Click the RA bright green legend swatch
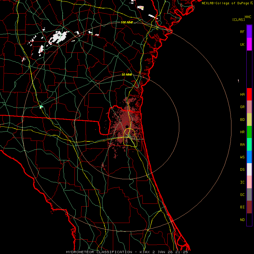This screenshot has width=254, height=254. coord(249,144)
